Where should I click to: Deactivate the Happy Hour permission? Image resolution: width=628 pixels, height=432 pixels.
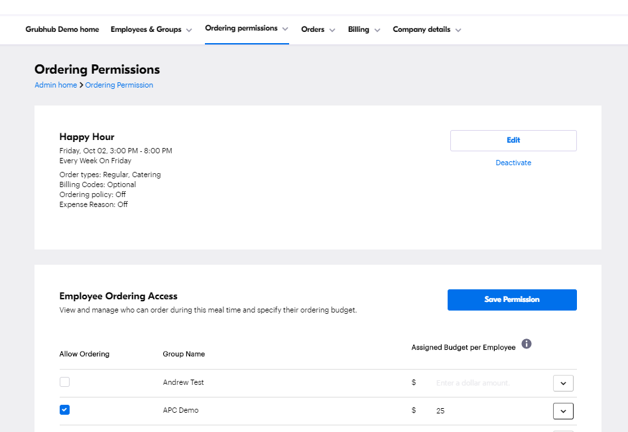[513, 163]
